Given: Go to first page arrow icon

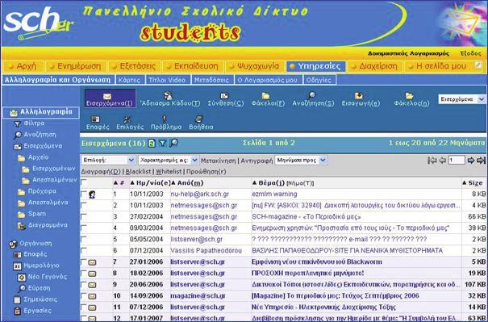Looking at the screenshot, I should [432, 161].
